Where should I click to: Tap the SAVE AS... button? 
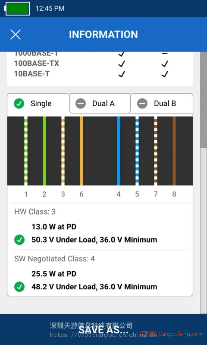[x=103, y=330]
